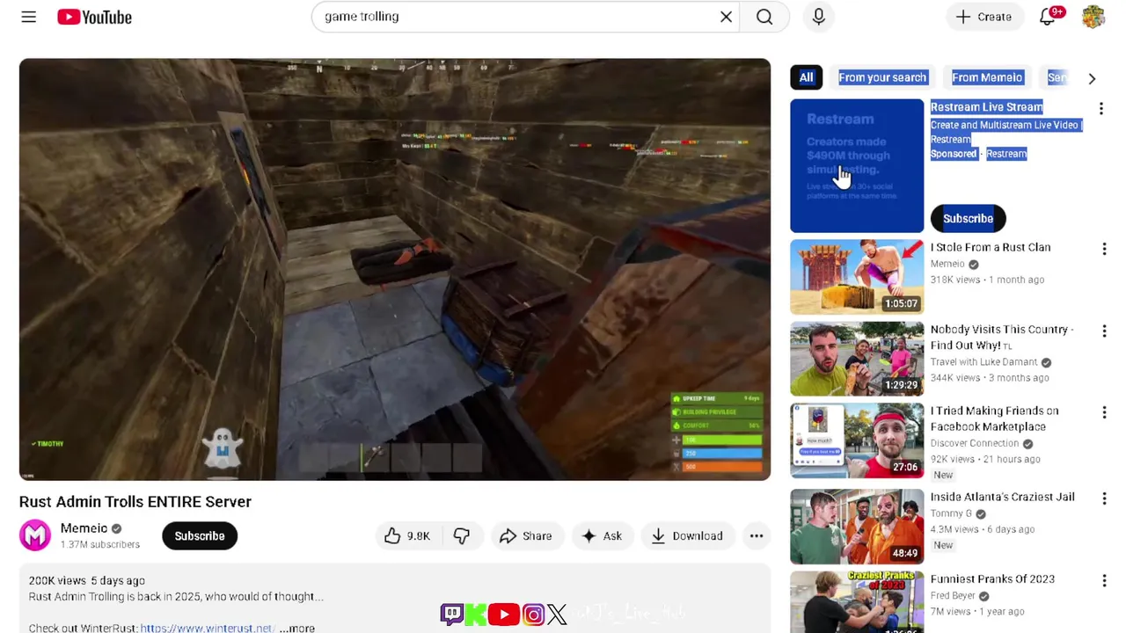The width and height of the screenshot is (1126, 633).
Task: Click 200K views 5 days ago text
Action: (86, 580)
